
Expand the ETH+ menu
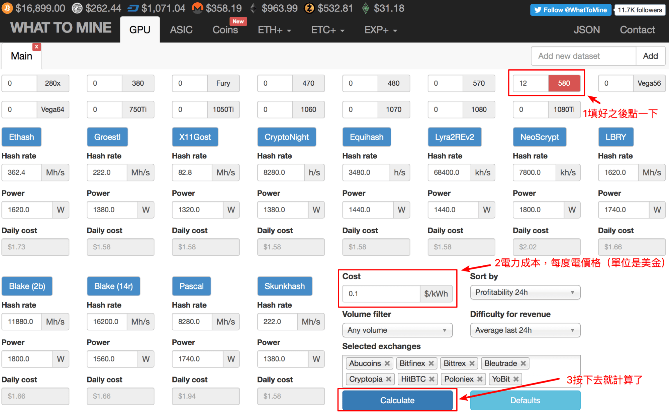coord(274,30)
